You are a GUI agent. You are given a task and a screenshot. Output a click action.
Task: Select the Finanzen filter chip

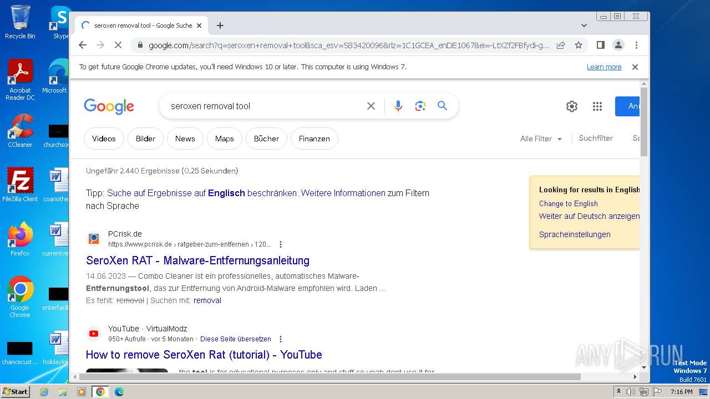pos(315,139)
